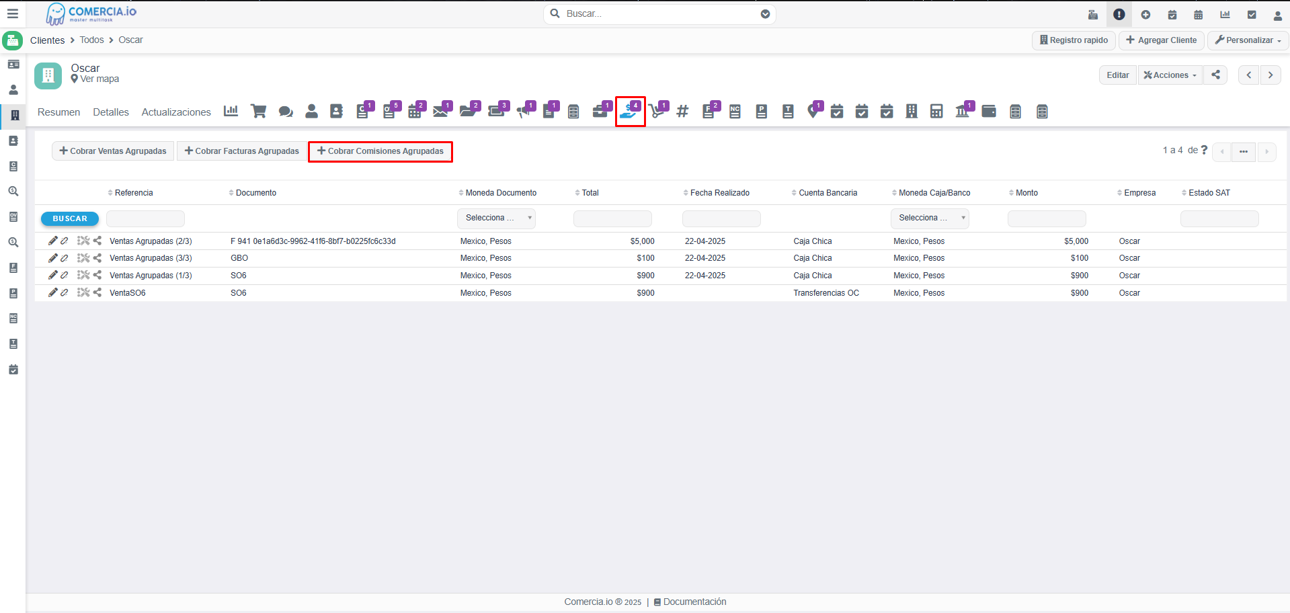Switch to Actualizaciones tab
The image size is (1290, 613).
[x=176, y=112]
